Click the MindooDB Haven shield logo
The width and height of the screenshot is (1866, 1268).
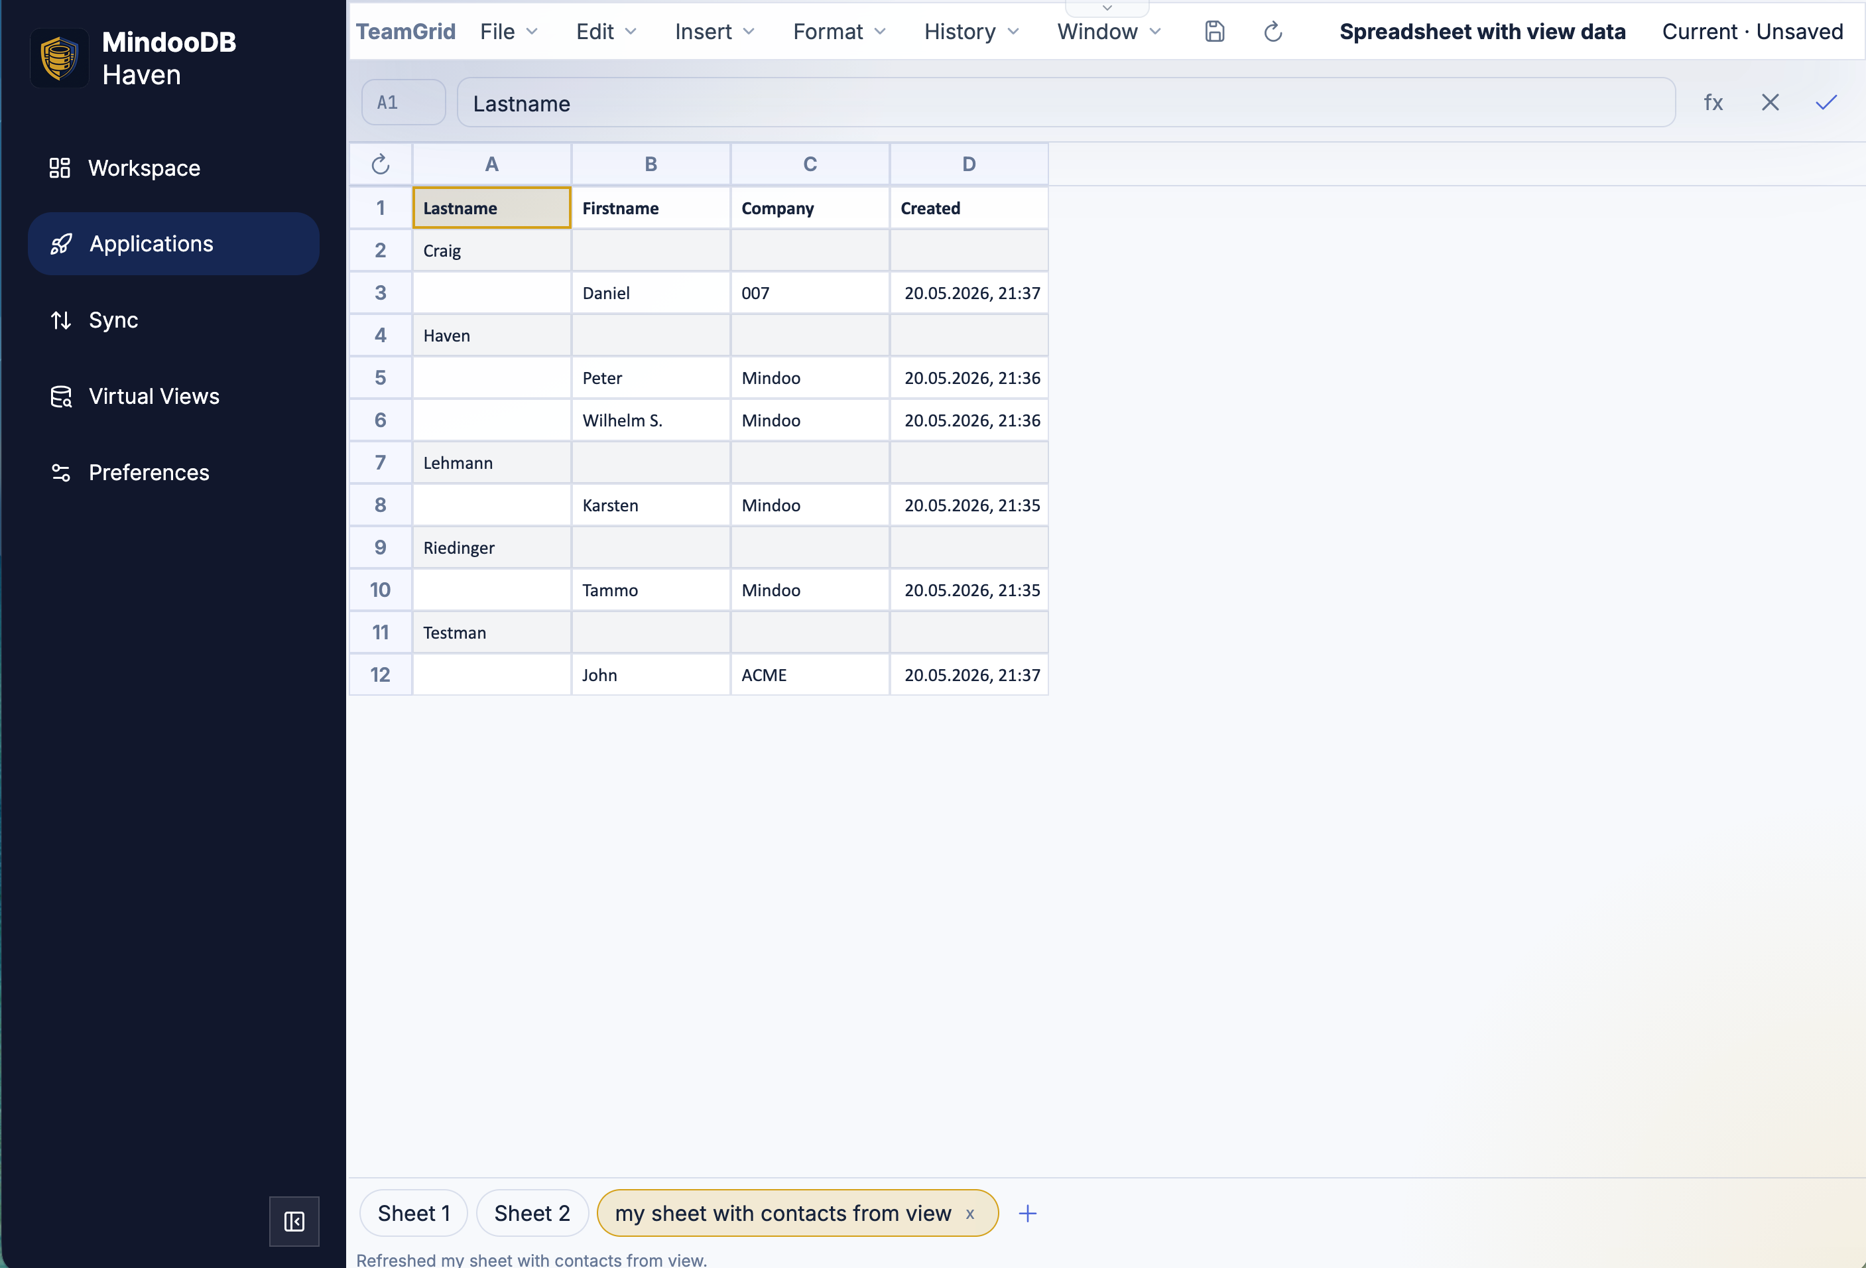60,58
